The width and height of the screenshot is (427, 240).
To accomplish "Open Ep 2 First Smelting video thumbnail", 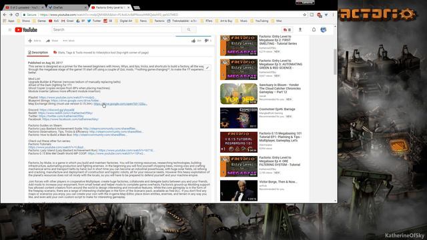I will (239, 45).
